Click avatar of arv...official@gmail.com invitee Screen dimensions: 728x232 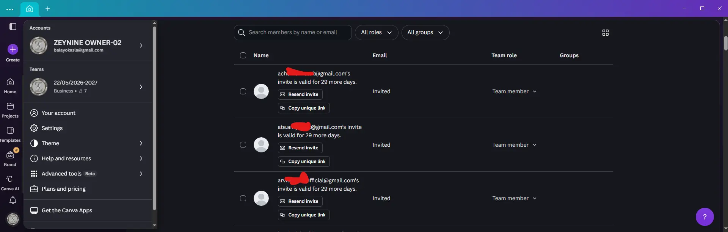pyautogui.click(x=261, y=198)
